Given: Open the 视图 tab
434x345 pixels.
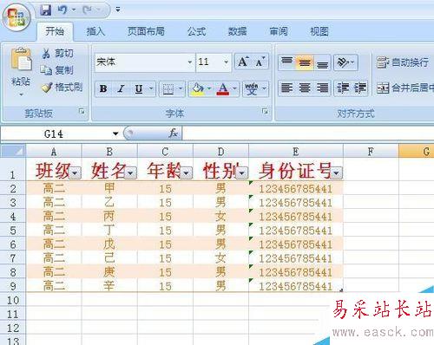Looking at the screenshot, I should click(319, 31).
